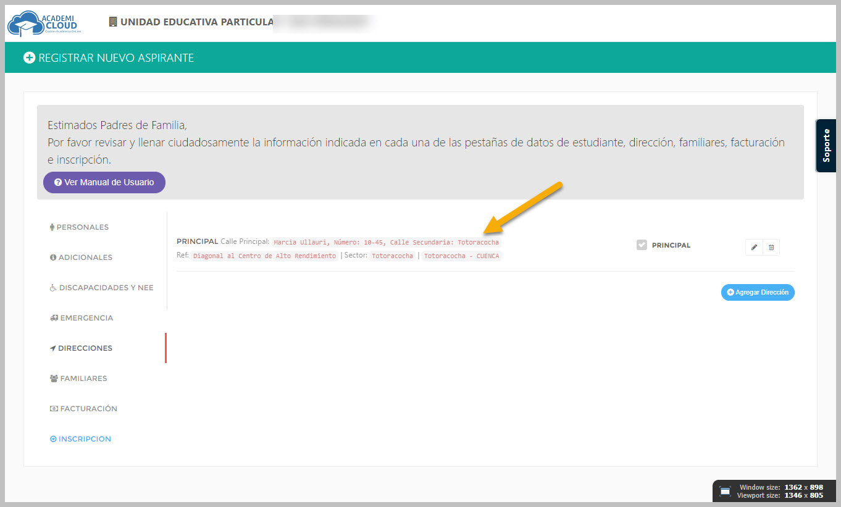Click the Agregar Dirección button
Viewport: 841px width, 507px height.
pos(758,292)
